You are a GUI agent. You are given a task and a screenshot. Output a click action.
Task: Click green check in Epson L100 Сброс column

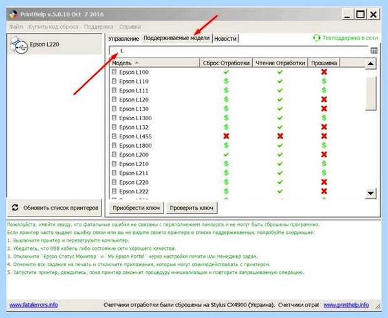tap(226, 72)
